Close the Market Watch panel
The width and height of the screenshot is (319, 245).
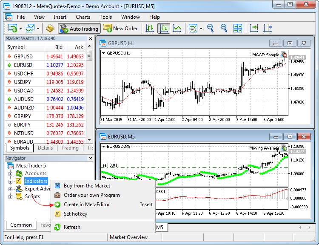(x=91, y=38)
